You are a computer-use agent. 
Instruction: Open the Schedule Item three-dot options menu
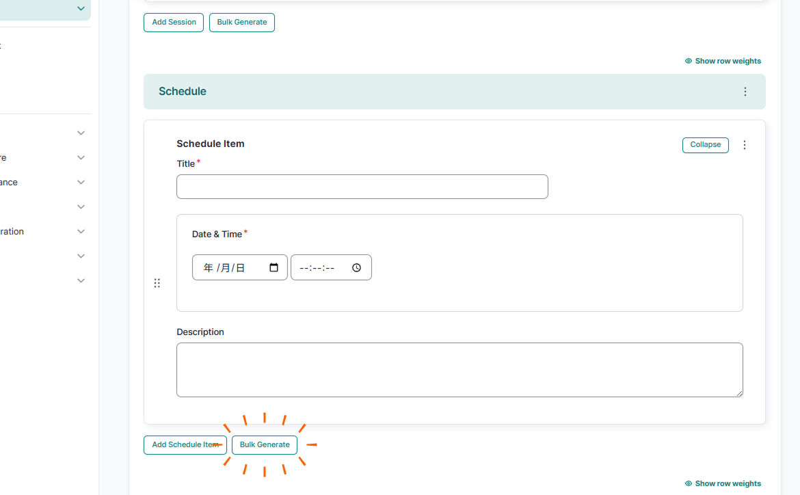[x=745, y=145]
